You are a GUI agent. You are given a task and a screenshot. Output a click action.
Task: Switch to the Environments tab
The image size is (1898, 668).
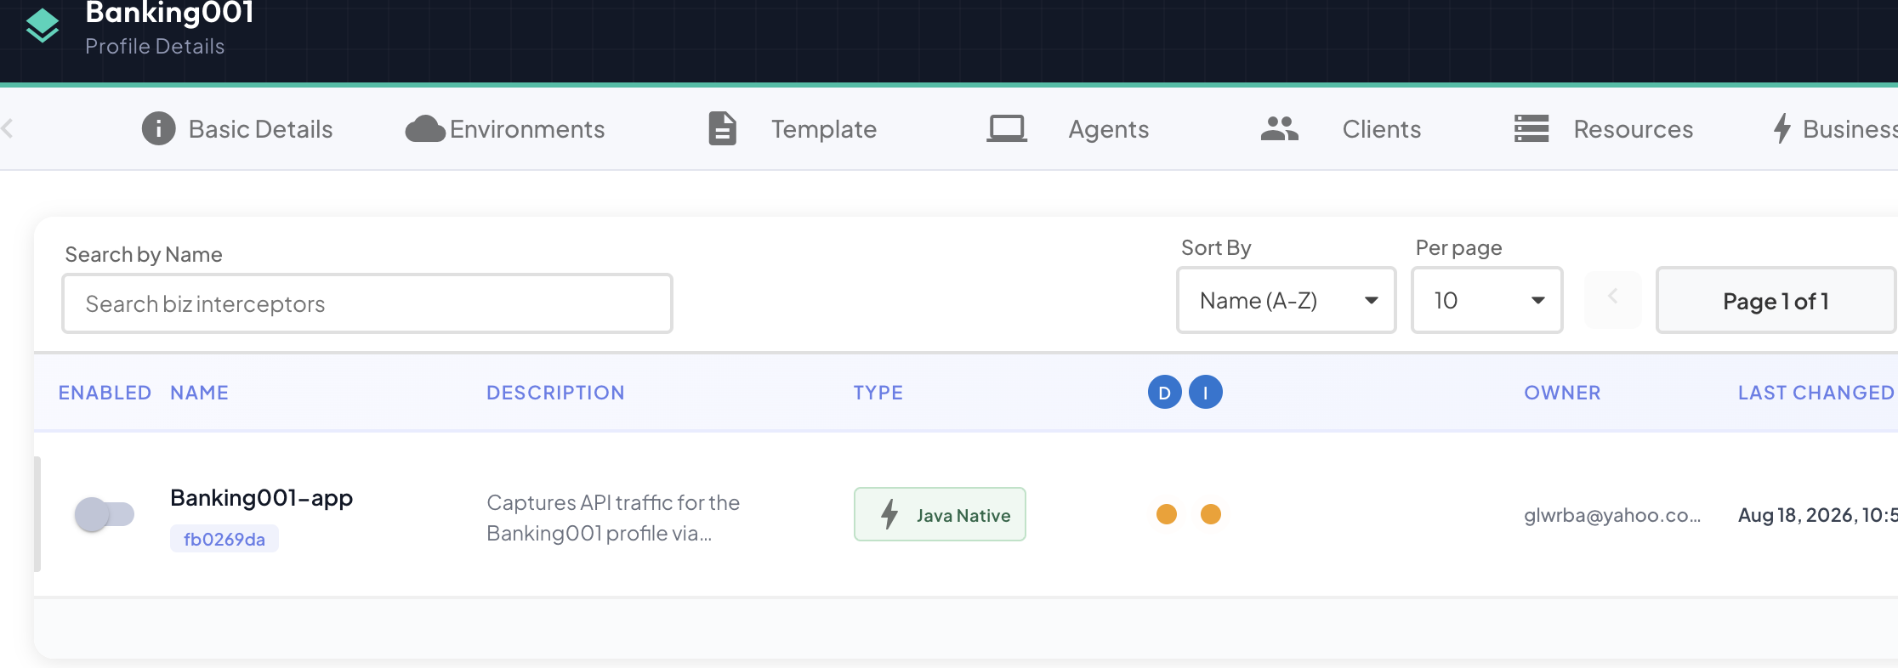click(505, 129)
